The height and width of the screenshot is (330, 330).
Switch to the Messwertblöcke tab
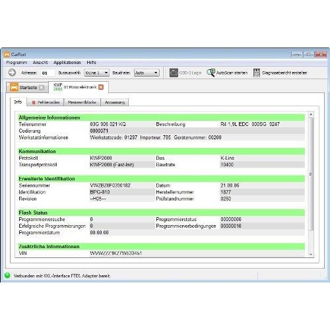pos(82,102)
